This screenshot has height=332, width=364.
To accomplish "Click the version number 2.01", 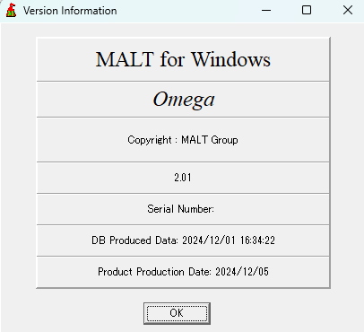I will point(183,178).
